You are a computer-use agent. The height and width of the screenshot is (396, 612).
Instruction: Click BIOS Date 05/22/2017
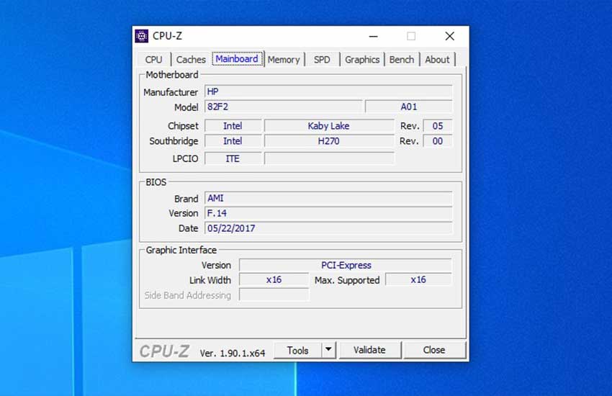pos(328,228)
